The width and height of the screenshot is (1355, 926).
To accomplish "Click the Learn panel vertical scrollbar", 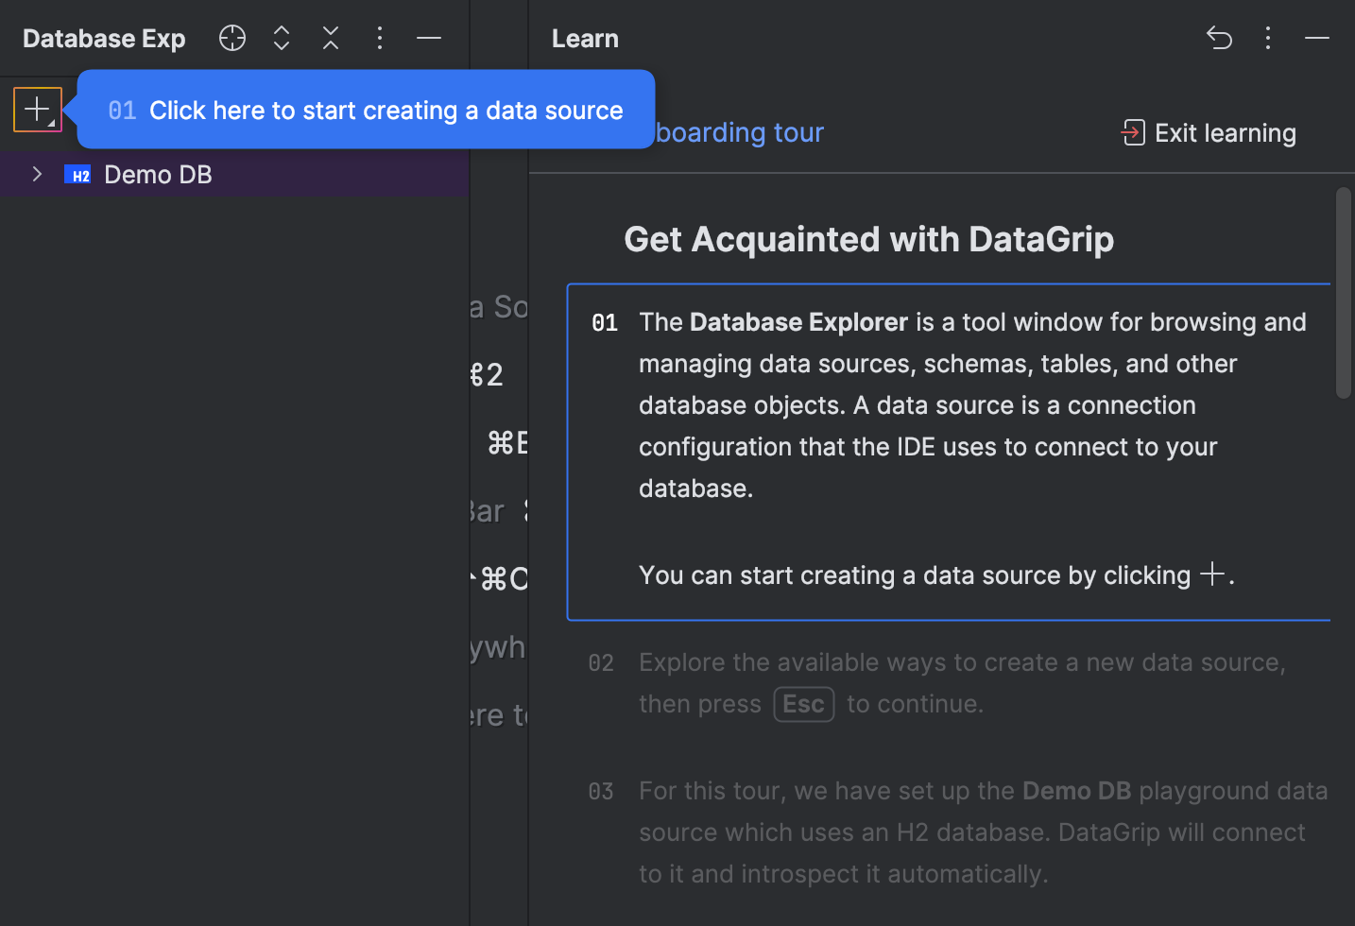I will point(1344,293).
